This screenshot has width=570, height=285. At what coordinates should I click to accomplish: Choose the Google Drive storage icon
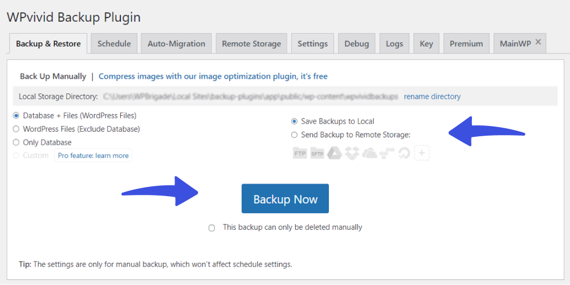click(334, 153)
